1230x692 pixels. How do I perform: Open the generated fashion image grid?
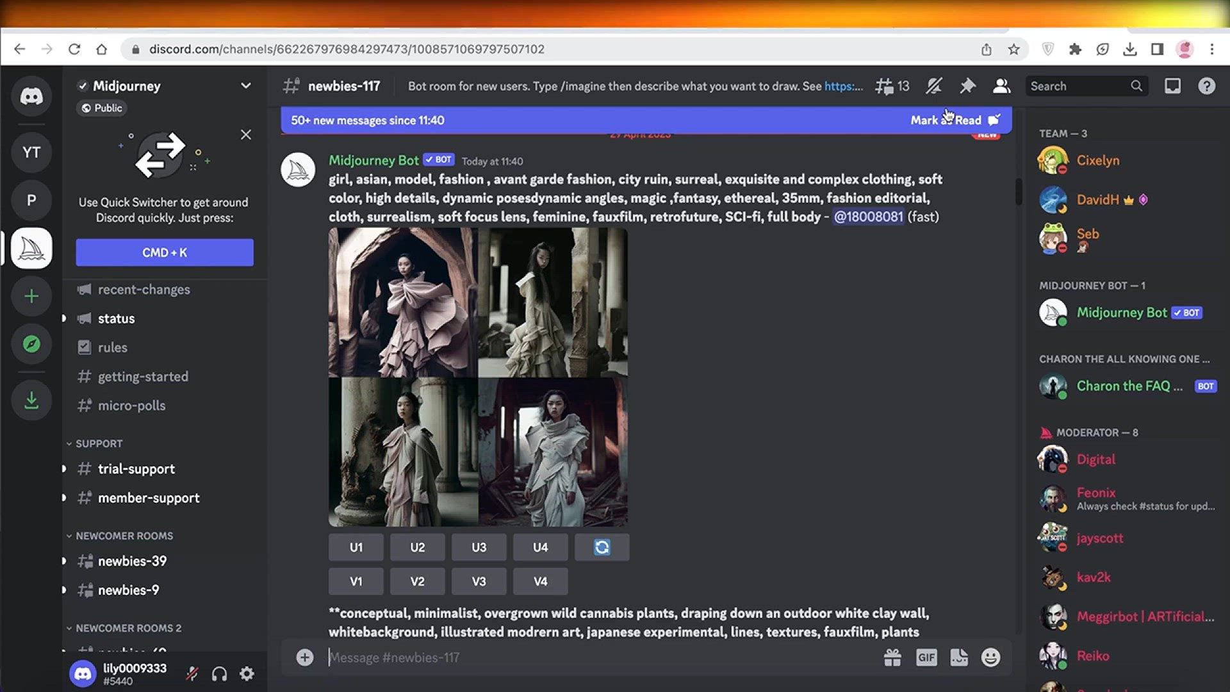pyautogui.click(x=478, y=377)
